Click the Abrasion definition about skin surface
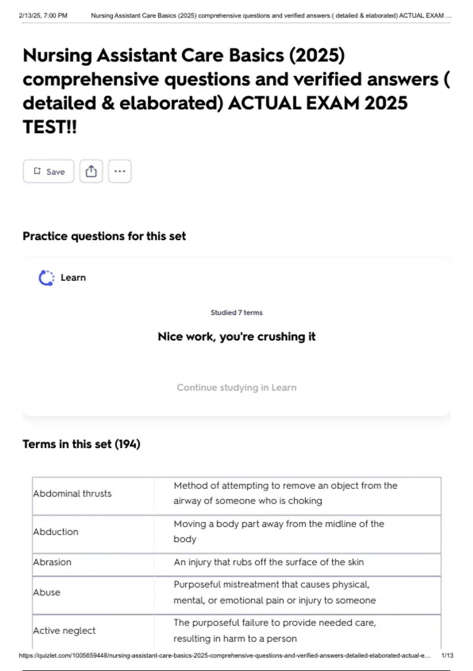The width and height of the screenshot is (473, 671). point(269,562)
